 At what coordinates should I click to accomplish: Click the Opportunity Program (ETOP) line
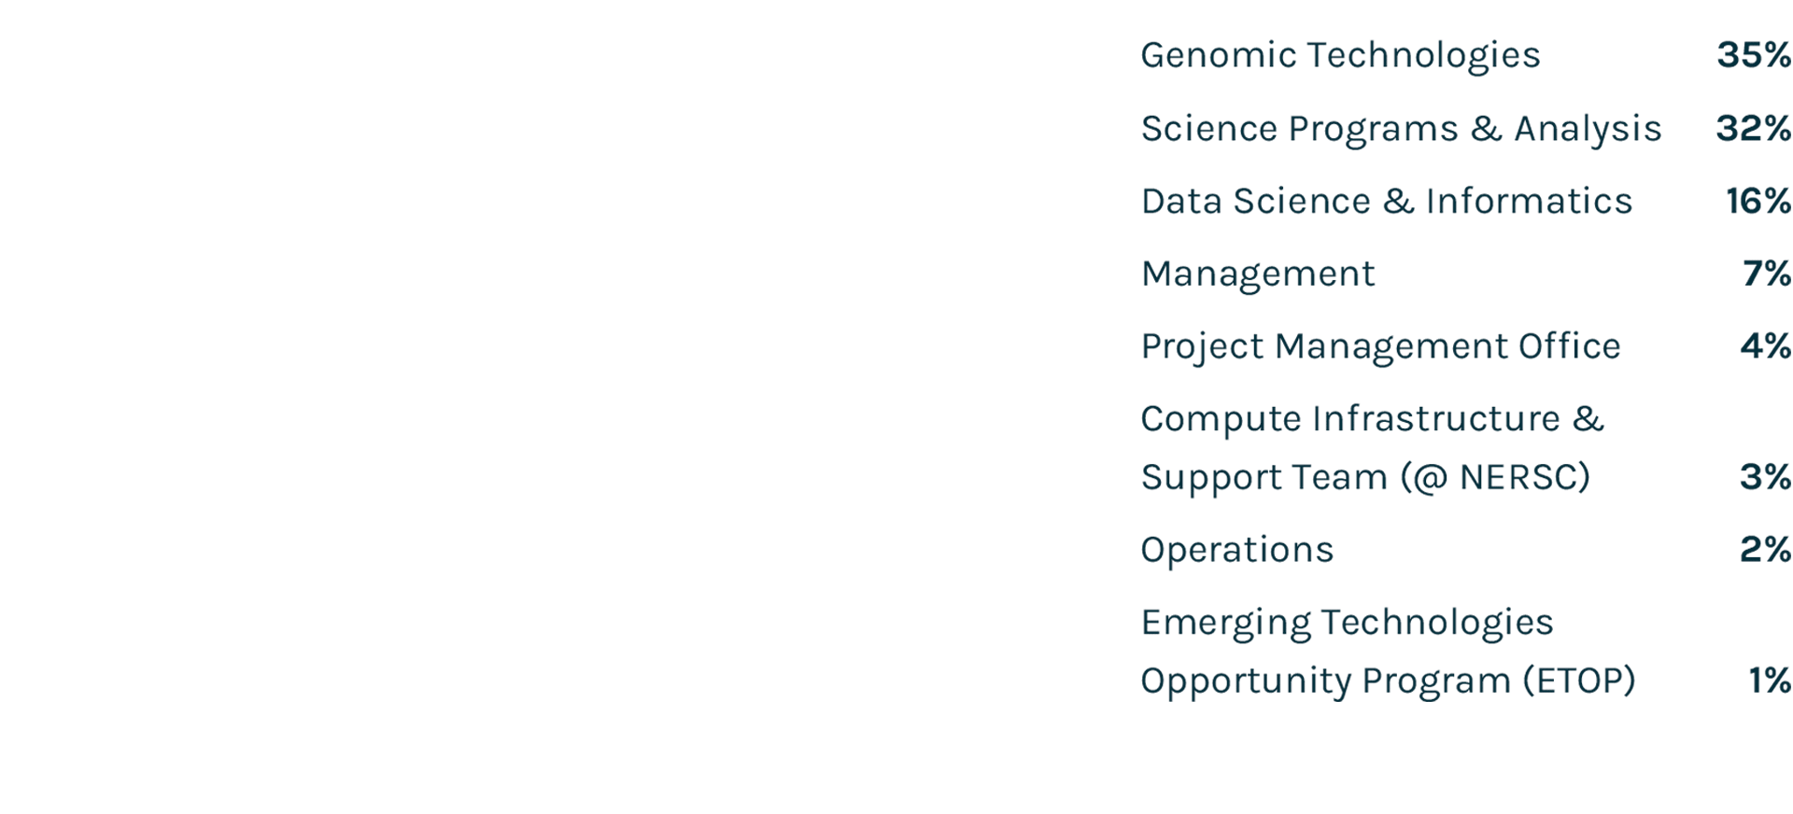(x=1388, y=681)
